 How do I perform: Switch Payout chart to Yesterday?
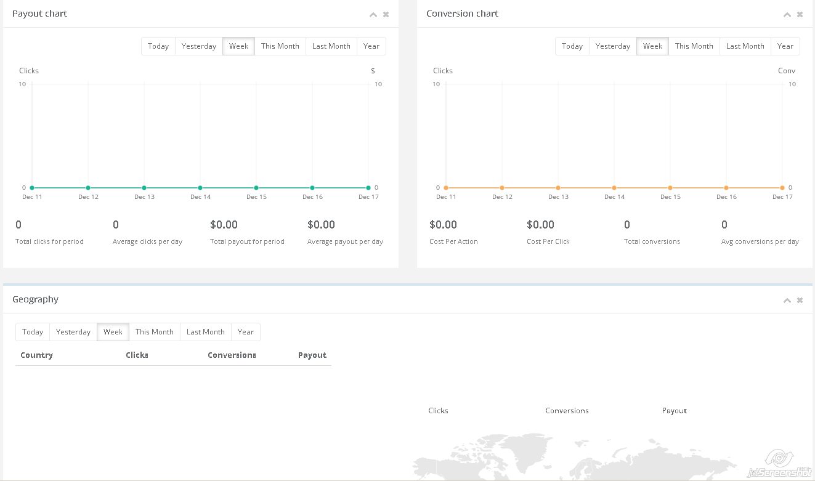click(198, 46)
